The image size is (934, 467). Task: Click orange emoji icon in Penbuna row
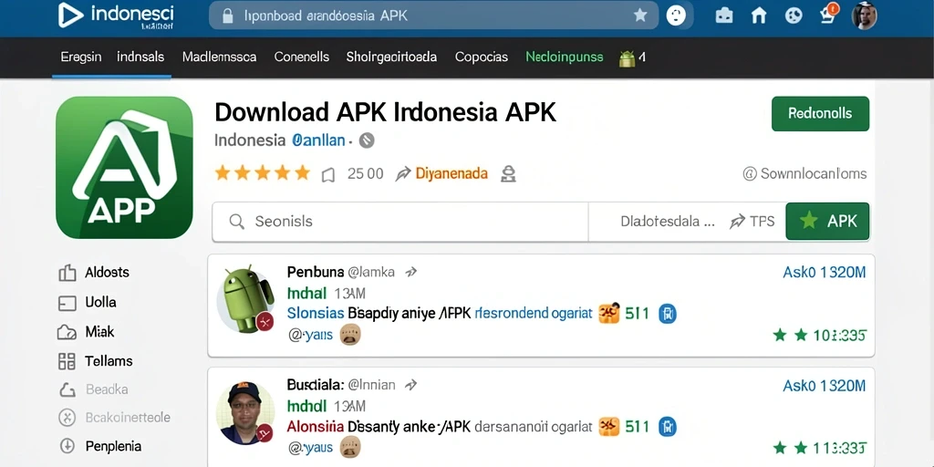[608, 313]
